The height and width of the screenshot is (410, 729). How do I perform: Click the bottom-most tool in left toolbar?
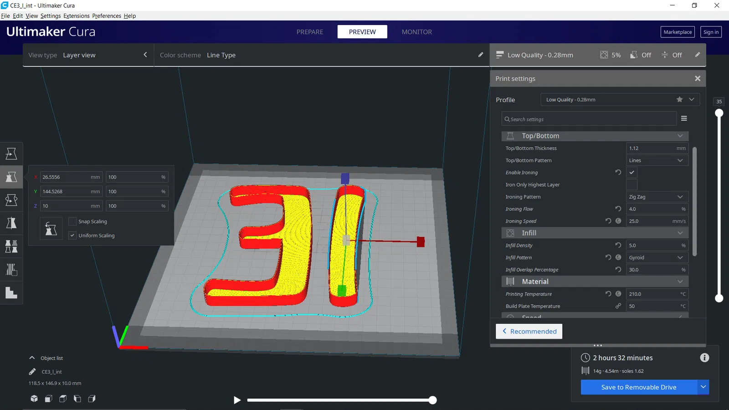click(x=11, y=293)
